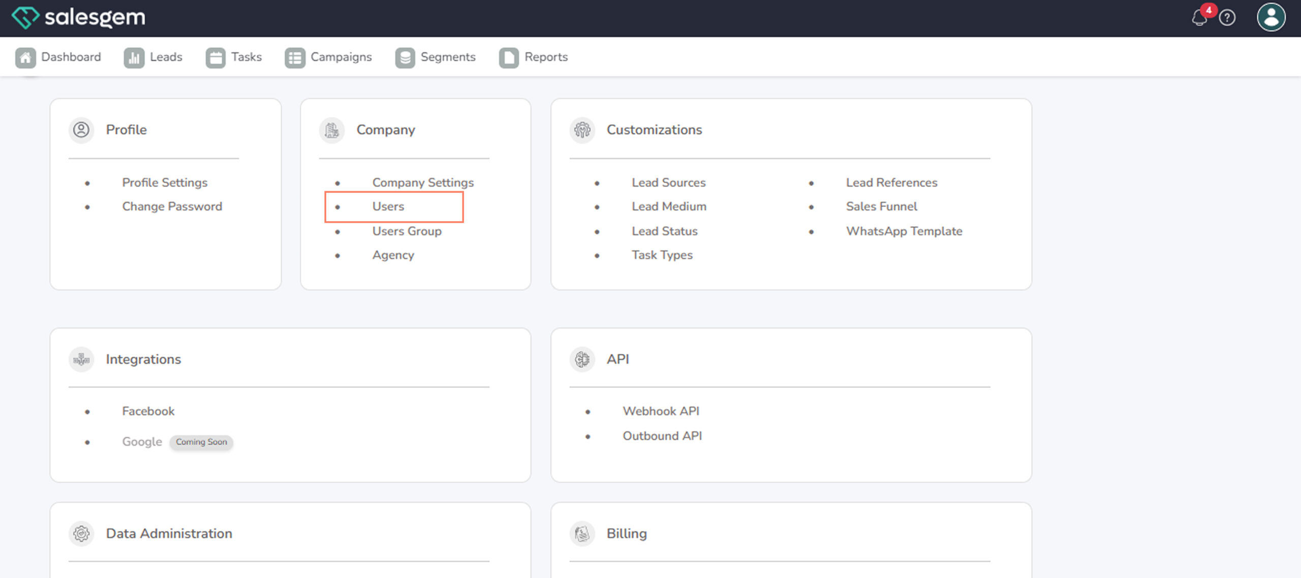Click the API section icon

pos(582,359)
